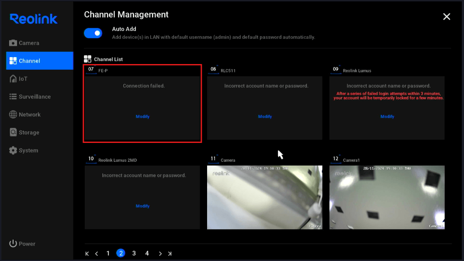Click the Power icon at bottom left

[12, 244]
